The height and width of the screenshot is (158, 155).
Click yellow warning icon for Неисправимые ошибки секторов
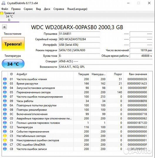coord(5,140)
